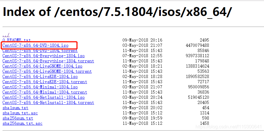The image size is (264, 132).
Task: Open the sha256sum.txt.asc link
Action: click(x=23, y=123)
